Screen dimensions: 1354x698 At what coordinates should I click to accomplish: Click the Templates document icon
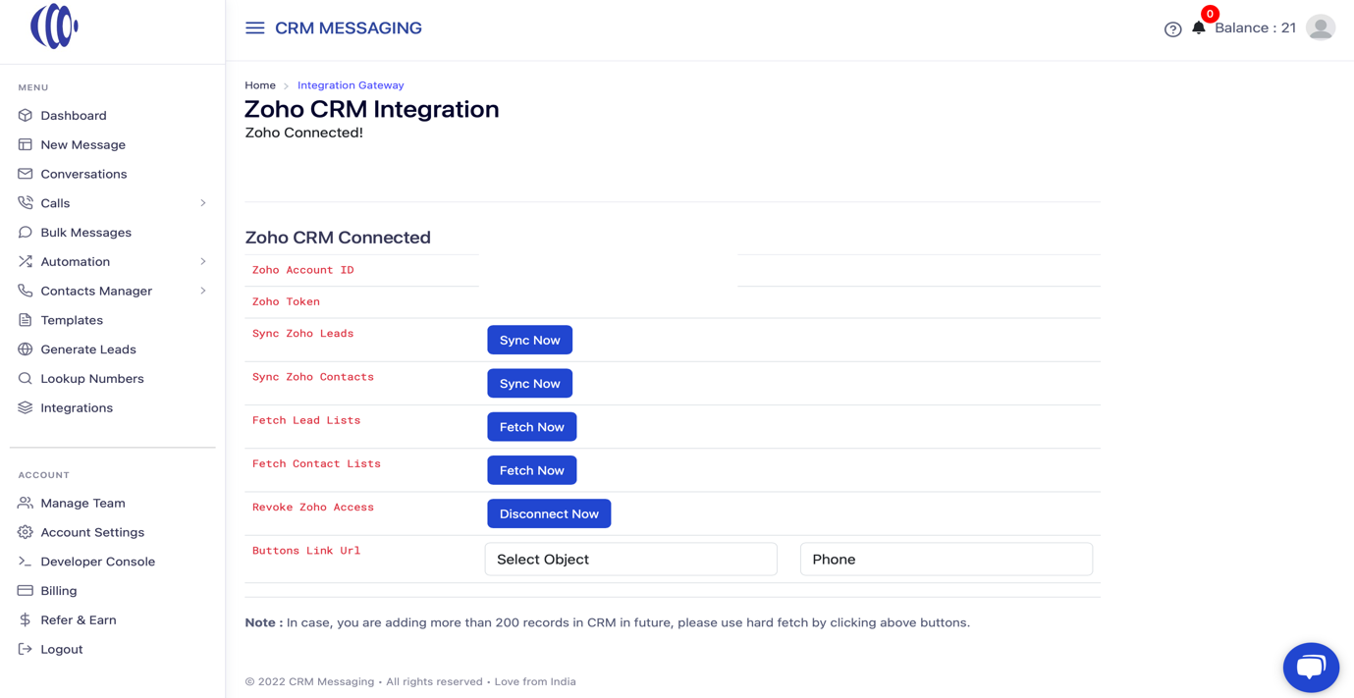26,320
